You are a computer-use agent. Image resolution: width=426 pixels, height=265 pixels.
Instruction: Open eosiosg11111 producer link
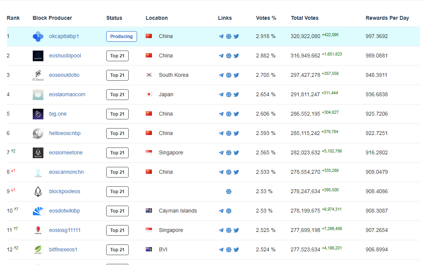65,230
